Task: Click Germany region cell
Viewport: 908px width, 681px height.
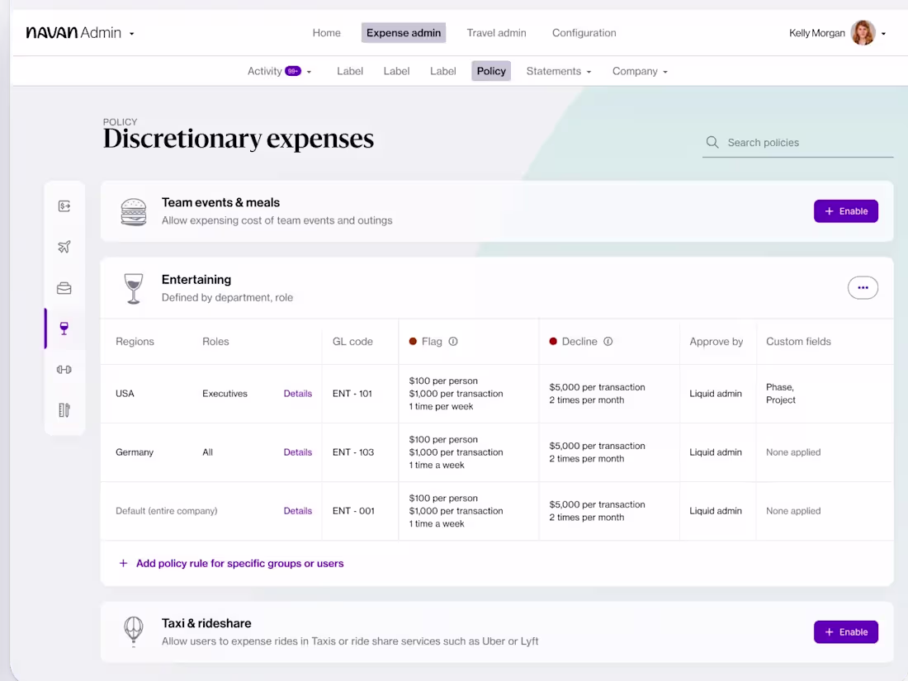Action: click(135, 452)
